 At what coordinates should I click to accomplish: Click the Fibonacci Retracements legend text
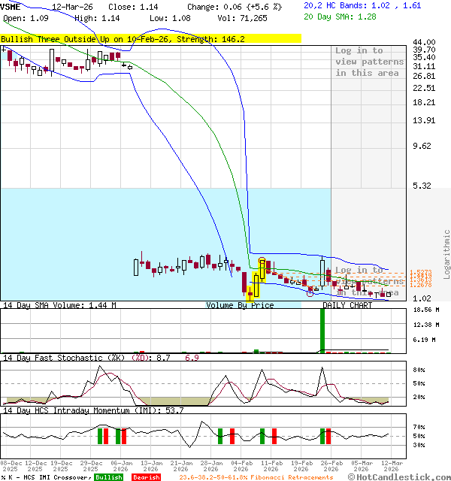click(257, 477)
